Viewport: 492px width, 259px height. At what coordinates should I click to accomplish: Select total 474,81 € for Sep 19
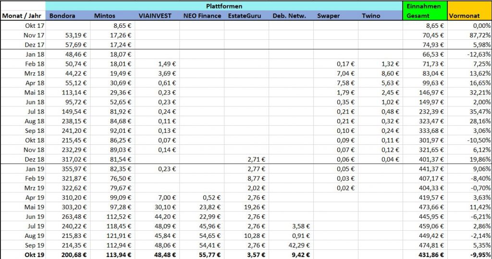(x=425, y=245)
